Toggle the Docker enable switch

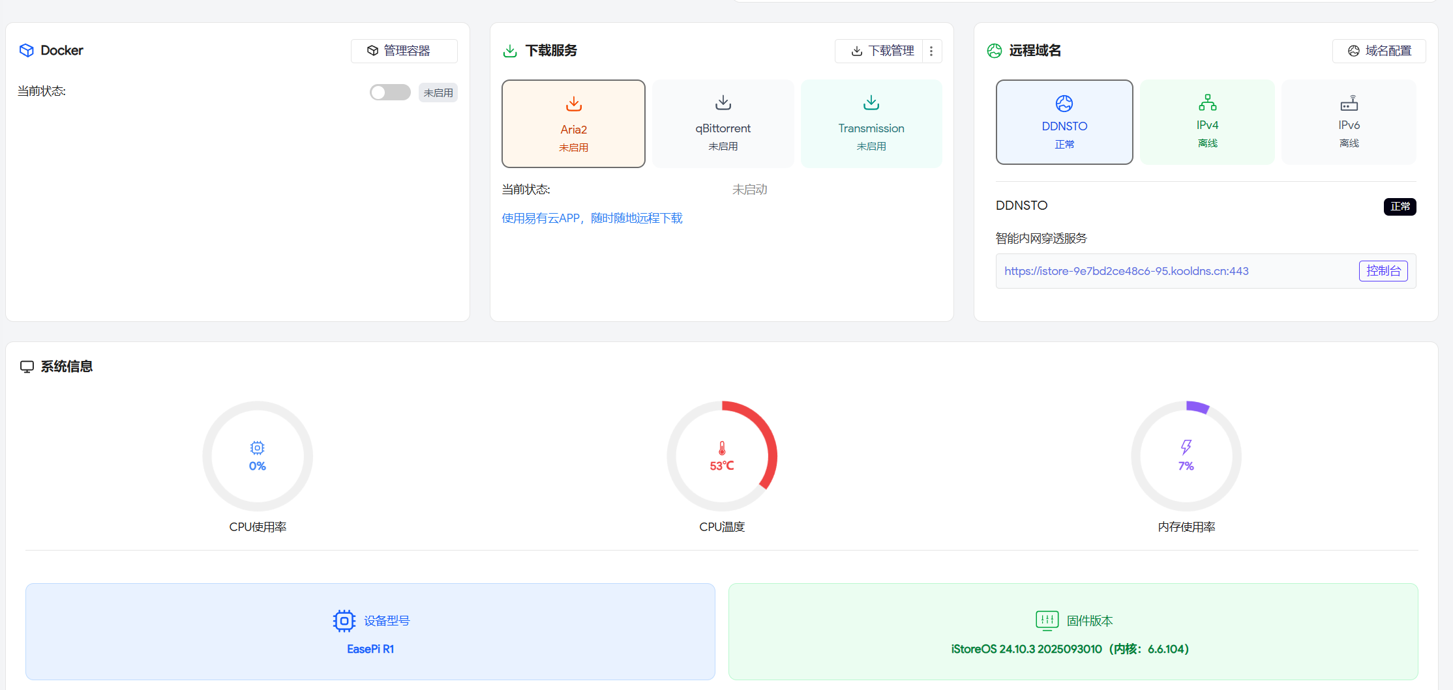(x=390, y=93)
